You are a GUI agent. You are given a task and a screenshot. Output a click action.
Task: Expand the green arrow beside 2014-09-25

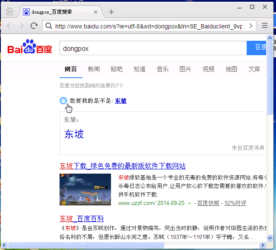189,204
